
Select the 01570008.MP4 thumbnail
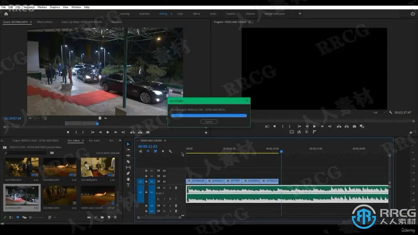pyautogui.click(x=98, y=167)
